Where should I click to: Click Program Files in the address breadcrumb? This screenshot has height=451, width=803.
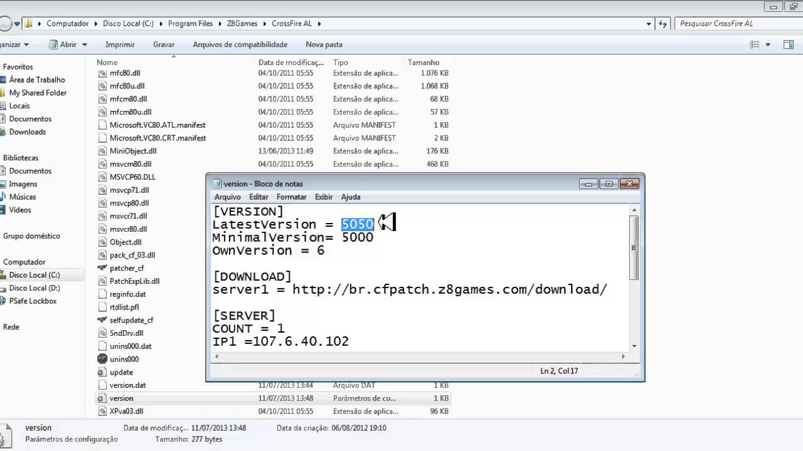(191, 24)
